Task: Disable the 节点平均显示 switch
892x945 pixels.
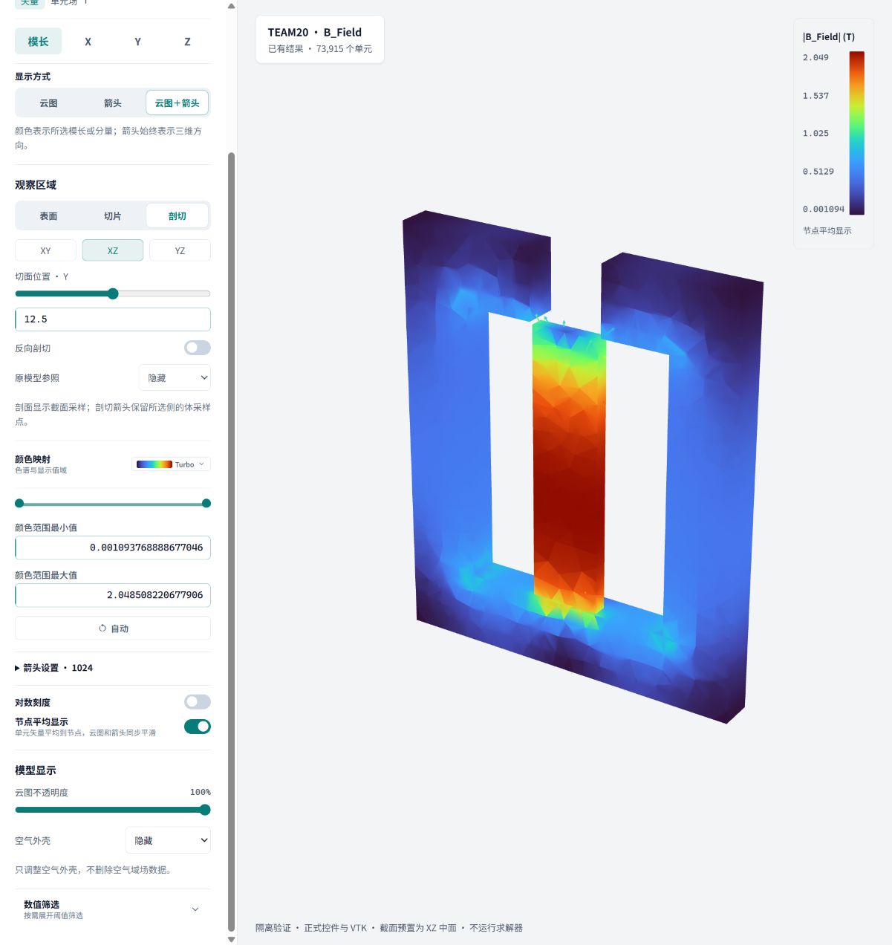Action: pos(198,727)
